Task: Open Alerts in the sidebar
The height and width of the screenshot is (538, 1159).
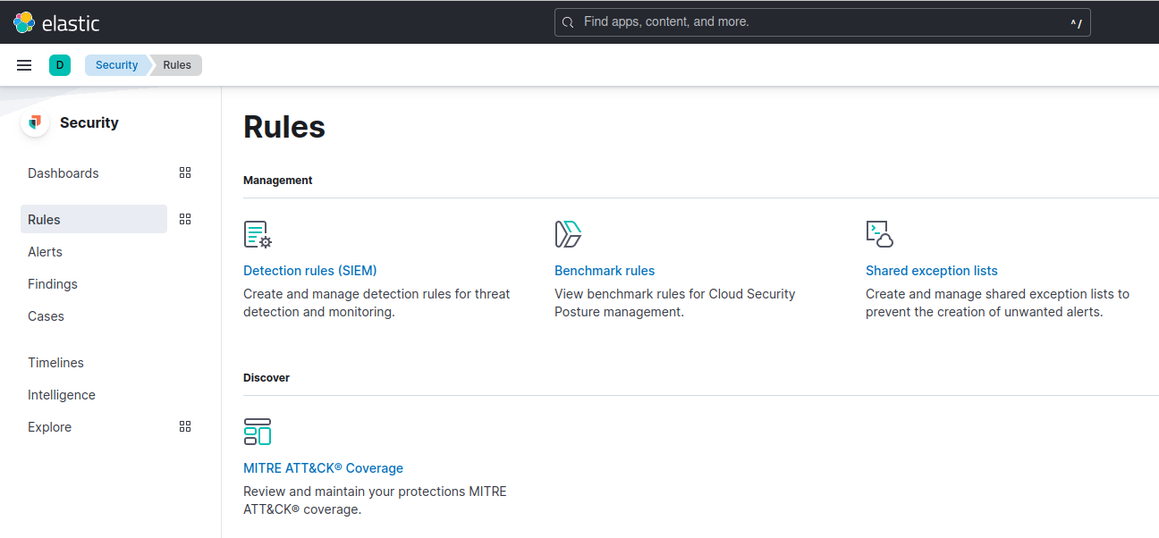Action: point(45,252)
